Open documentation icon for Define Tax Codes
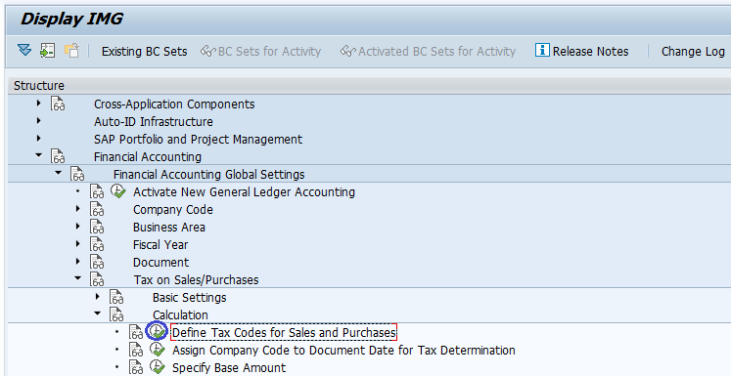 pos(136,333)
